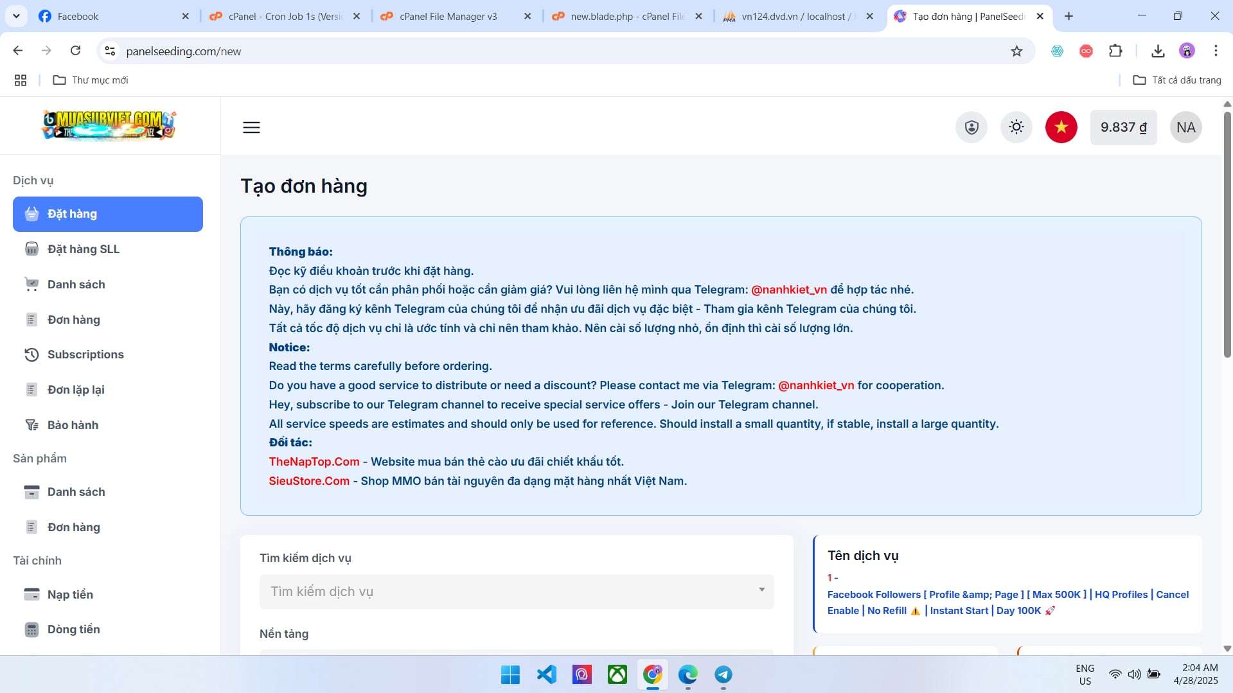Switch to vn124.dvd.vn localhost tab
This screenshot has height=693, width=1233.
[x=799, y=16]
